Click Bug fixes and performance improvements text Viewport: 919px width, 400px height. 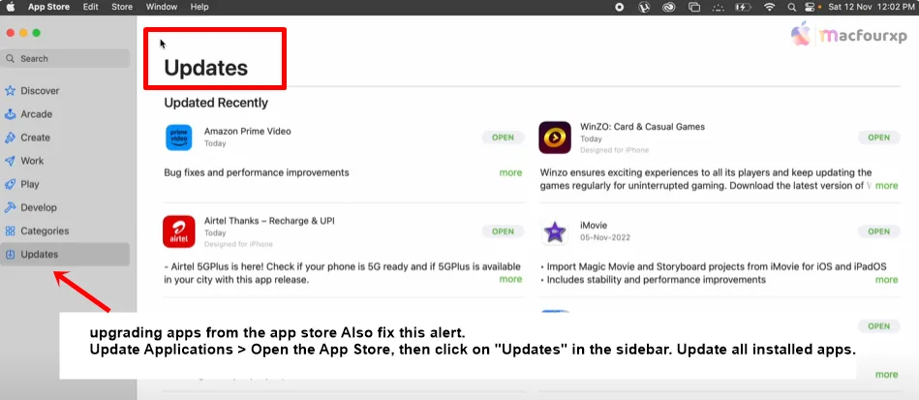[x=257, y=173]
